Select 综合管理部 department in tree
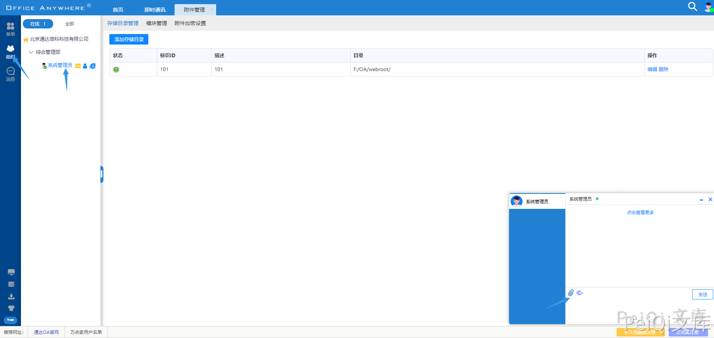Screen dimensions: 714x338 point(48,52)
